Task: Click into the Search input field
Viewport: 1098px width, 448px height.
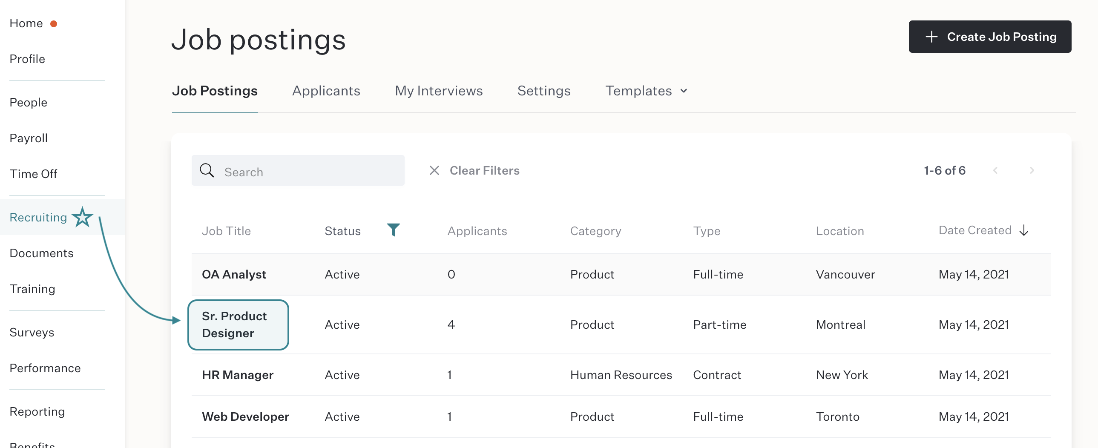Action: pos(298,170)
